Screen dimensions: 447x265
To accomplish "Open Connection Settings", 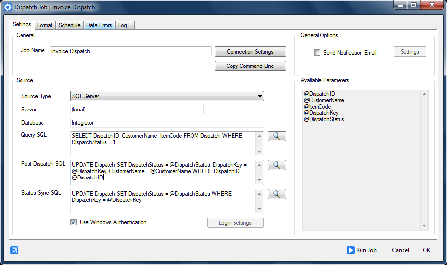I will pyautogui.click(x=250, y=52).
